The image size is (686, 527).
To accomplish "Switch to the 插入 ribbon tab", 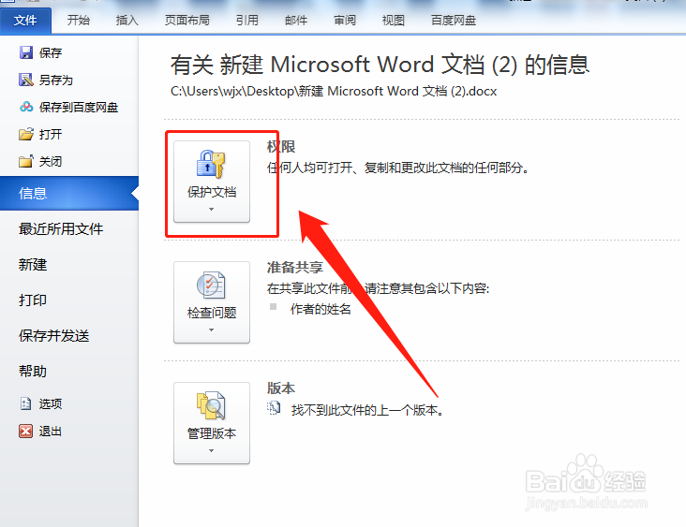I will point(127,20).
